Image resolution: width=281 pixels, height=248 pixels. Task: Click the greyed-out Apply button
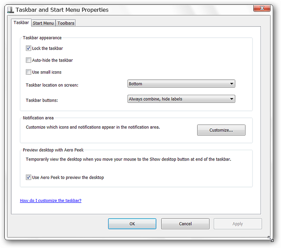click(238, 224)
